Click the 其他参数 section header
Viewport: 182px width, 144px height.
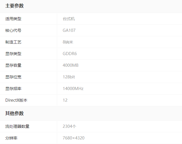coord(15,113)
